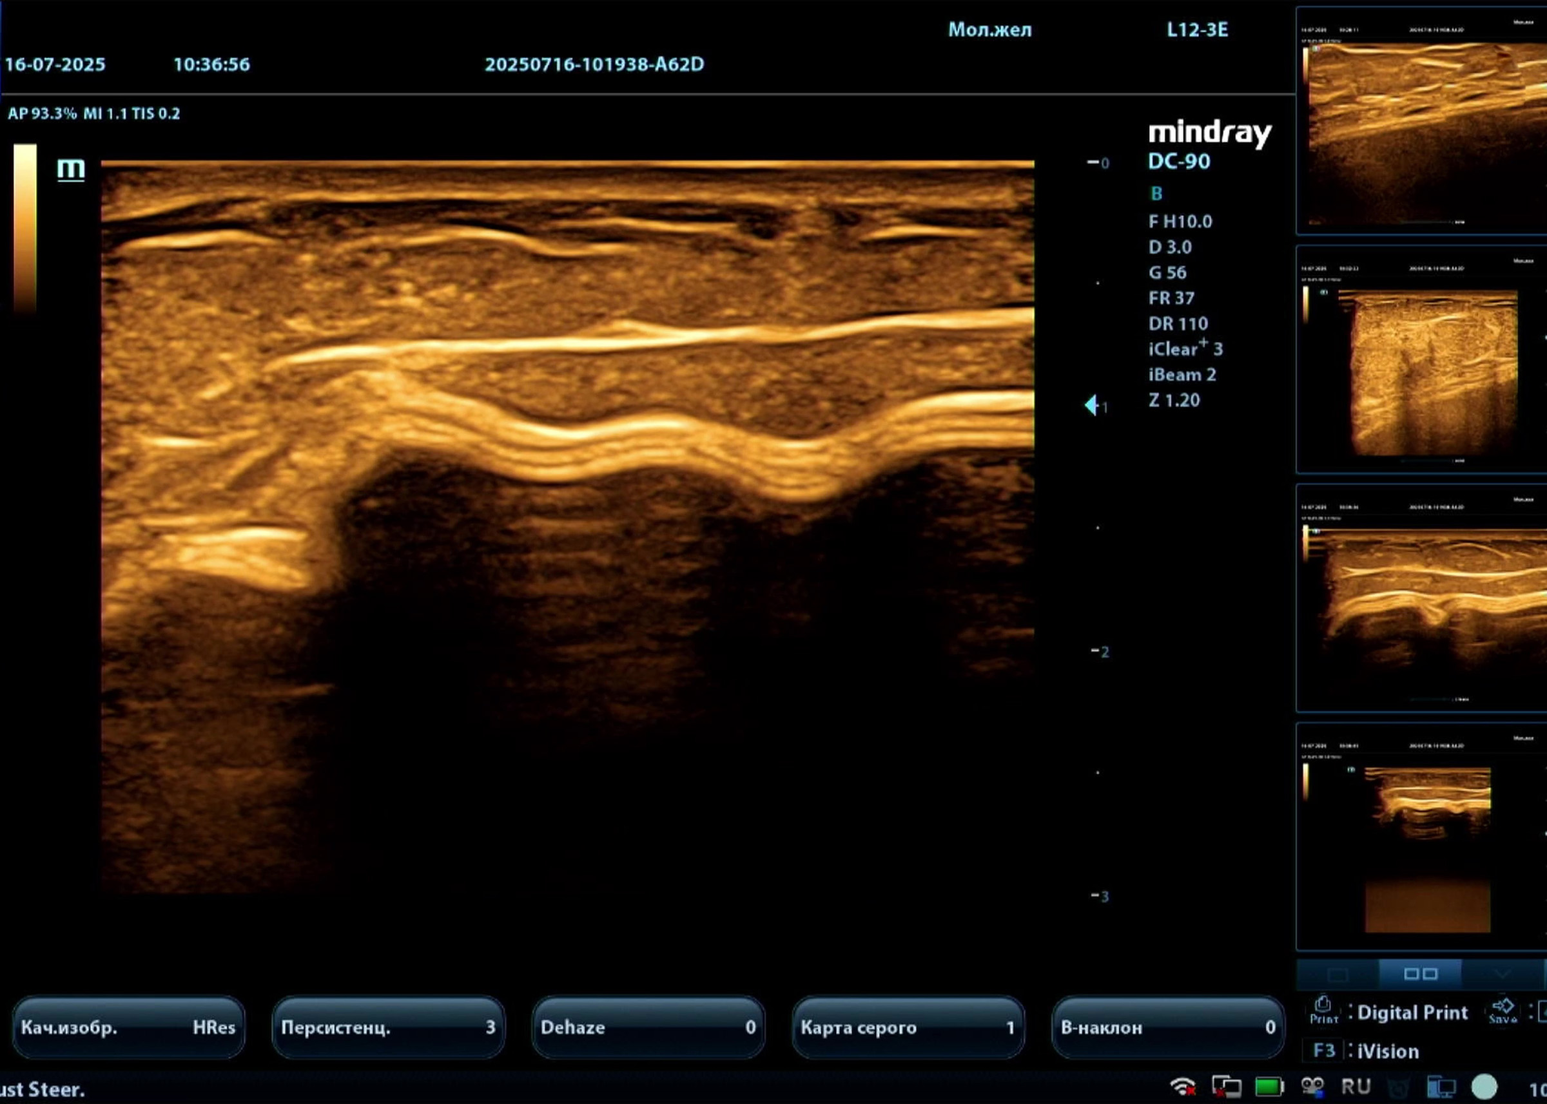Viewport: 1547px width, 1104px height.
Task: Click the round light-gray status indicator
Action: point(1484,1087)
